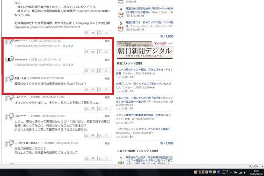This screenshot has width=264, height=176.
Task: Open reply bubble on the 15:14 comment
Action: (x=104, y=158)
